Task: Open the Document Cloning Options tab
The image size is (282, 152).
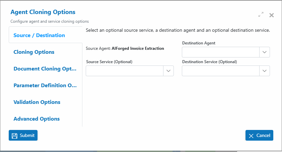Action: pyautogui.click(x=45, y=69)
